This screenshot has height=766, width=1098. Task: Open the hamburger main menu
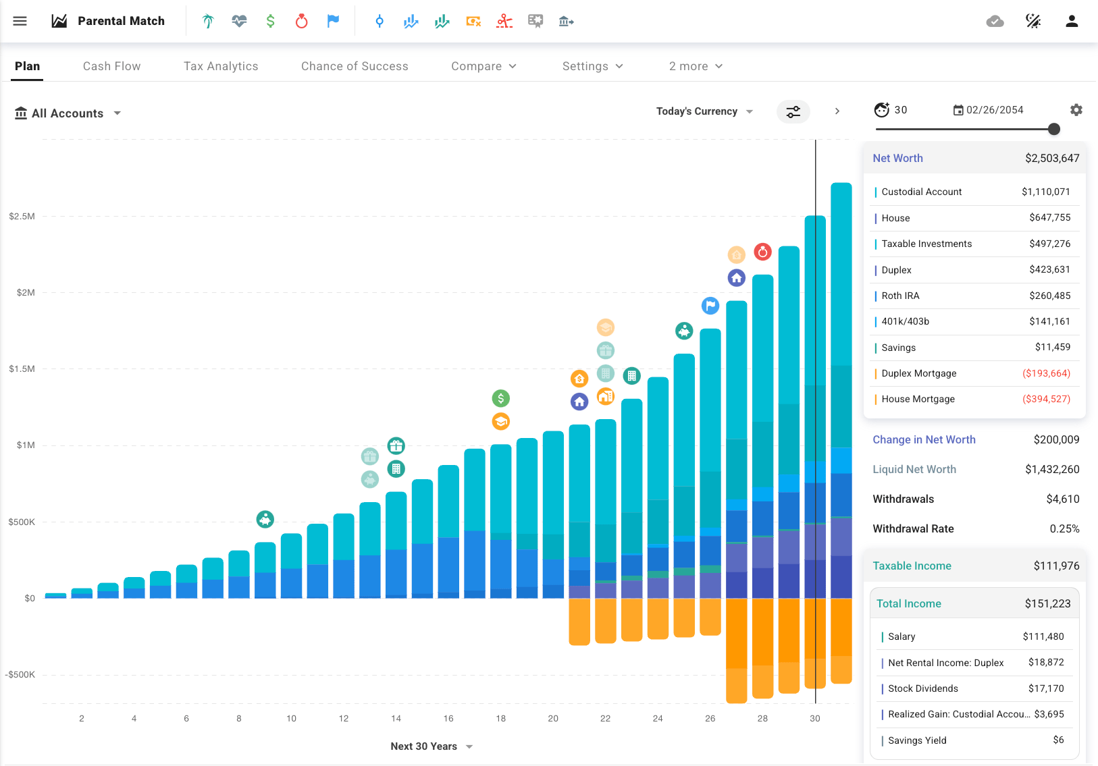(20, 21)
